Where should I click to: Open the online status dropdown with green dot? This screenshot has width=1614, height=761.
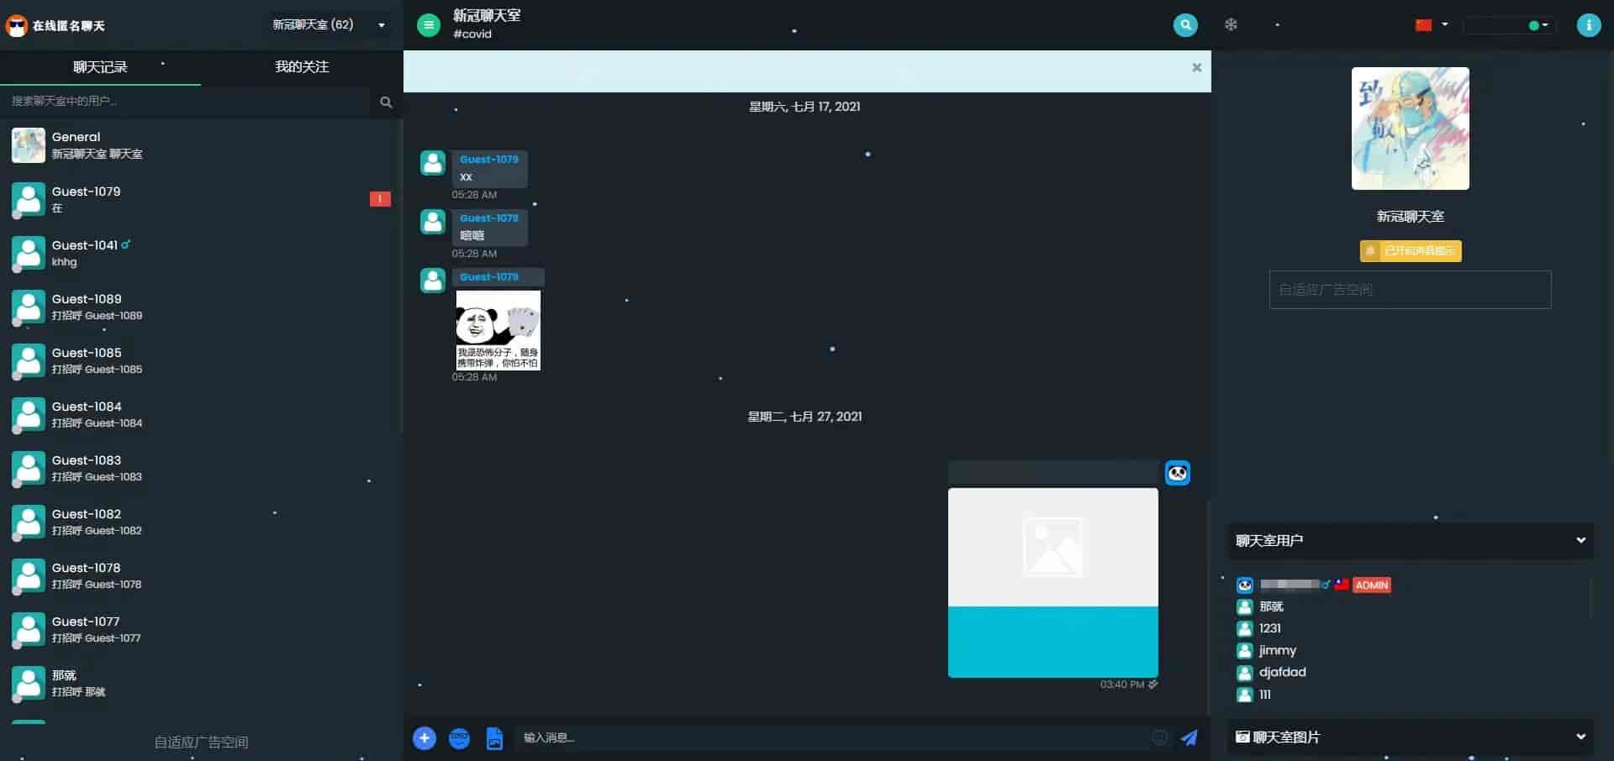coord(1510,25)
